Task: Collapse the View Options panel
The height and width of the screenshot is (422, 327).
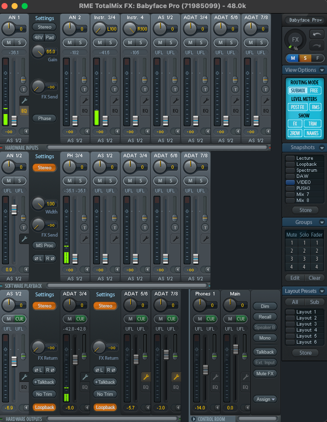Action: click(x=321, y=70)
